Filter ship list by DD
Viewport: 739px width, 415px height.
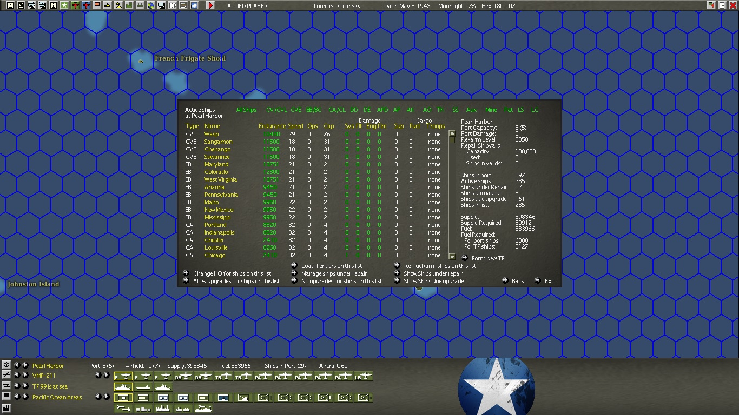point(354,110)
